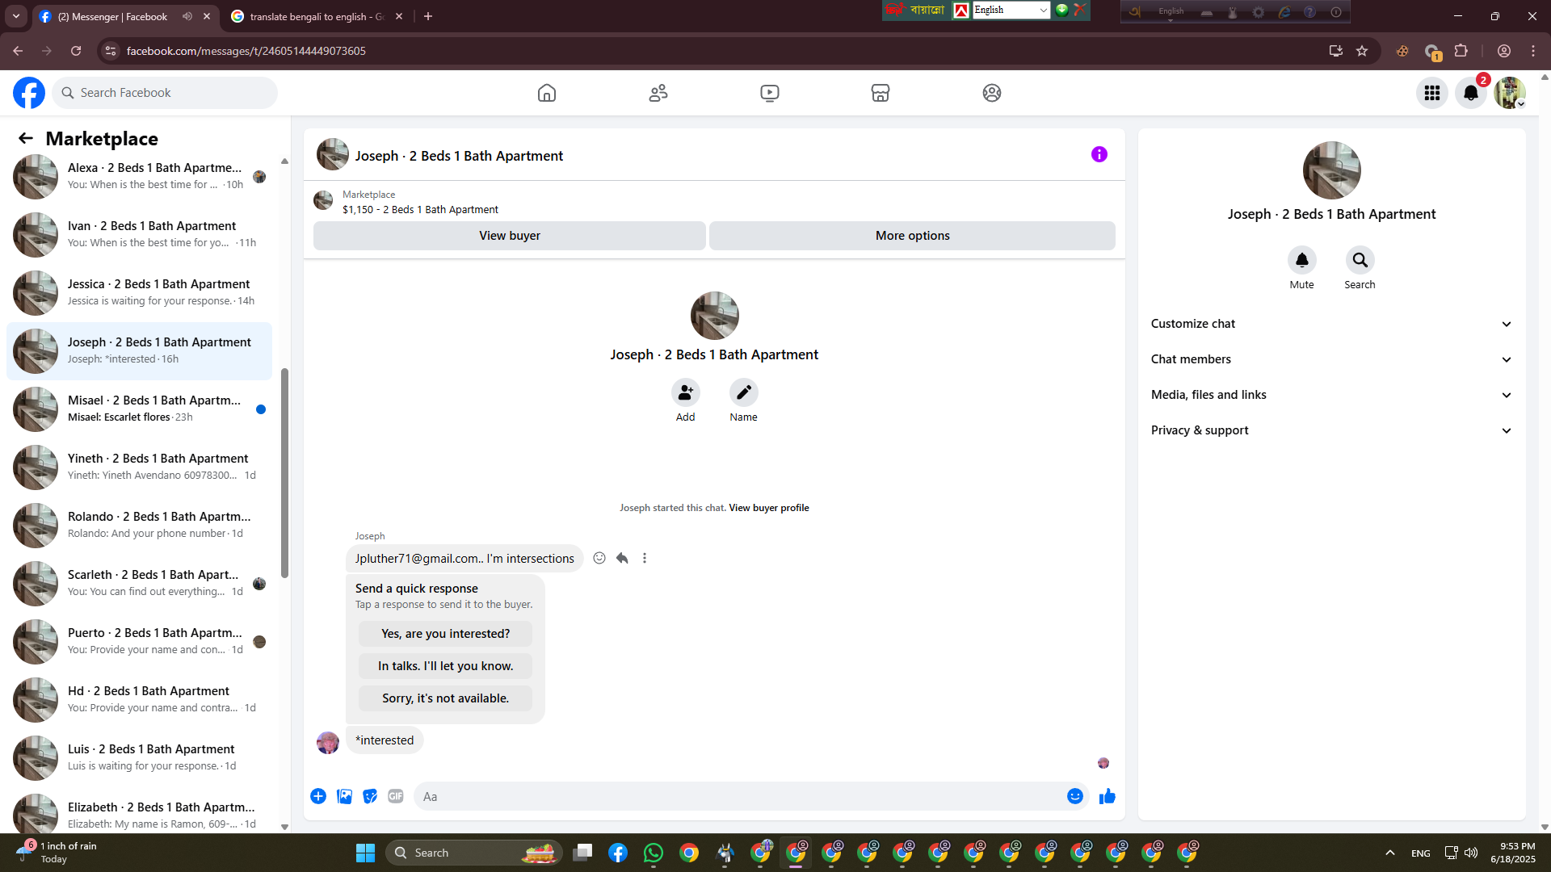Open Luis's apartment conversation

(x=139, y=758)
